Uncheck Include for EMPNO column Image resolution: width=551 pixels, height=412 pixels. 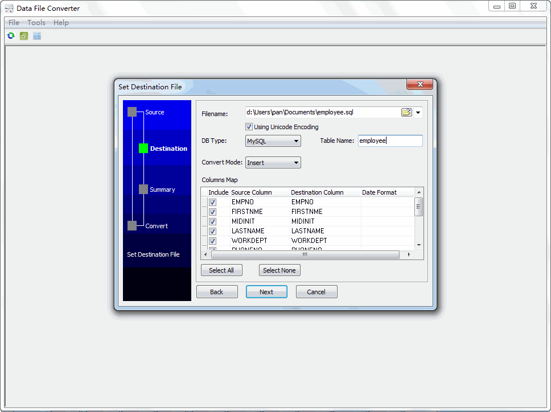tap(212, 202)
